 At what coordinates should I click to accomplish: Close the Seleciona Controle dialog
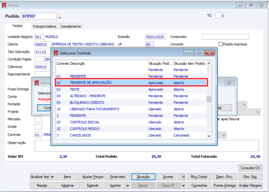point(209,53)
